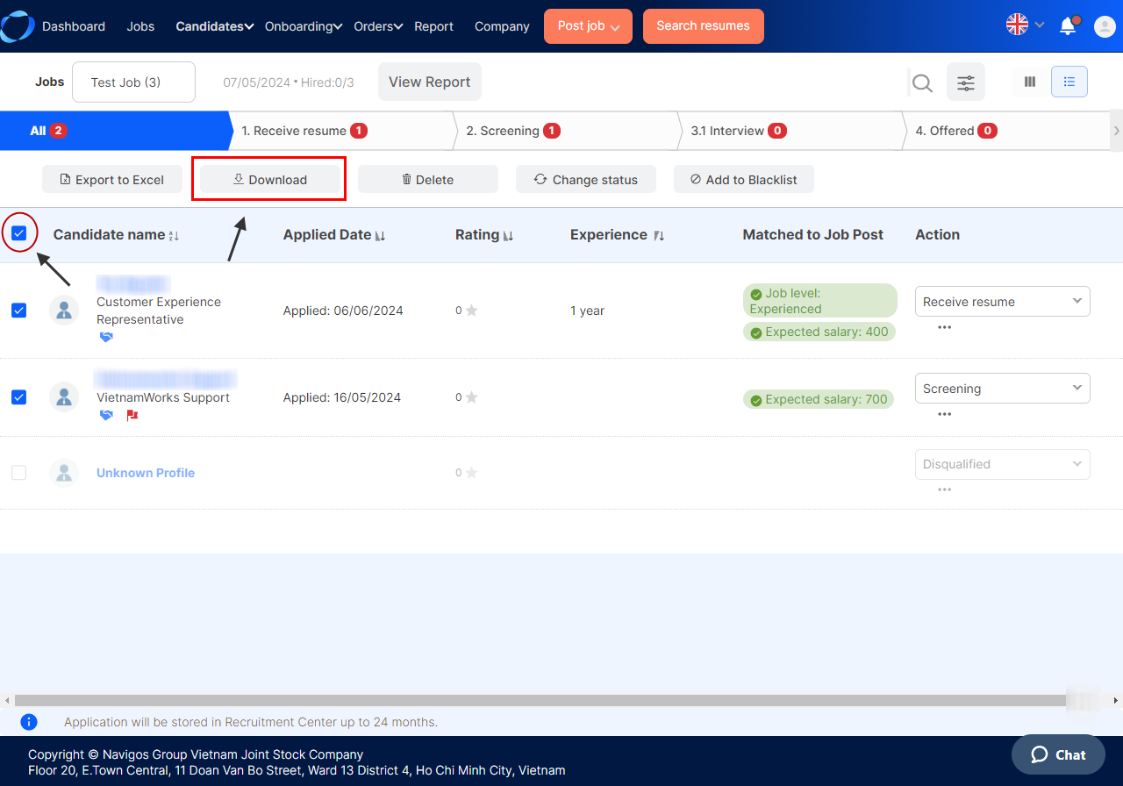Image resolution: width=1123 pixels, height=786 pixels.
Task: Open more options under Disqualified dropdown
Action: click(x=944, y=489)
